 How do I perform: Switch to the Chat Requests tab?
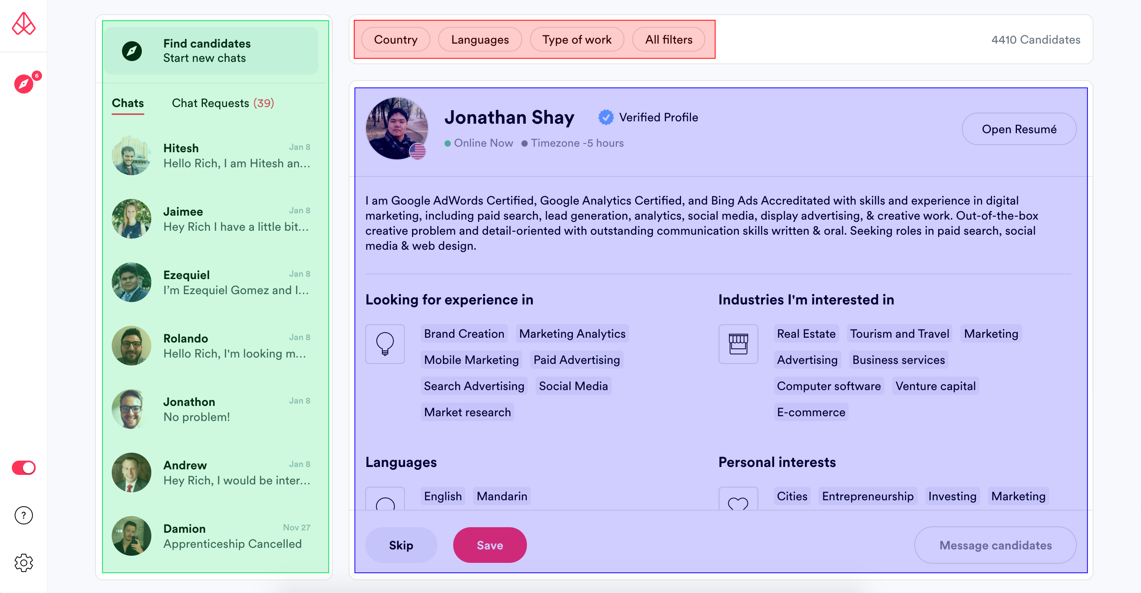[x=222, y=103]
